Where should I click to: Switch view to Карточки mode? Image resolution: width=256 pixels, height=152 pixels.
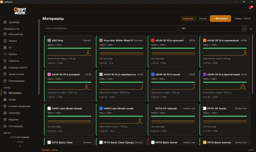(x=188, y=18)
